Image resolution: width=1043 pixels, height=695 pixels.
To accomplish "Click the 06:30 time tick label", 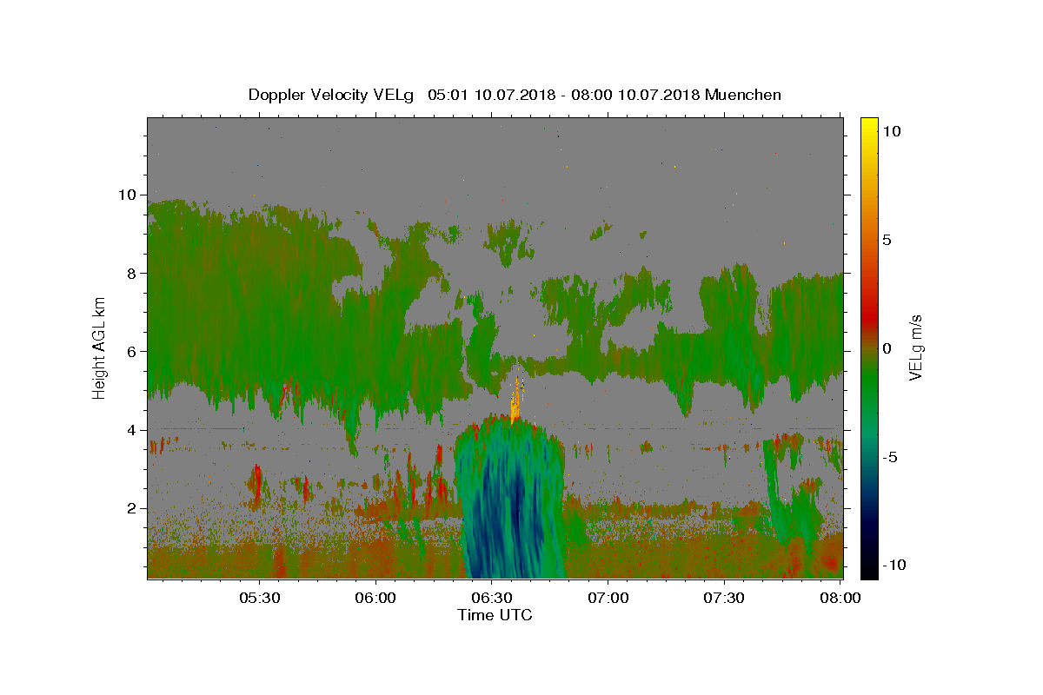I will pyautogui.click(x=492, y=598).
